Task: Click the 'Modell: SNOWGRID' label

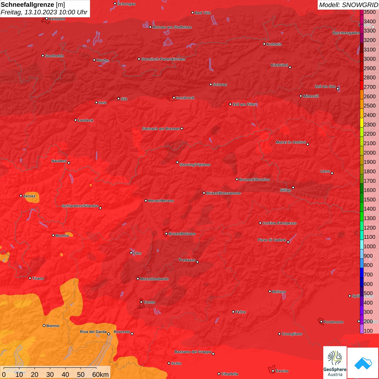Action: coord(348,5)
